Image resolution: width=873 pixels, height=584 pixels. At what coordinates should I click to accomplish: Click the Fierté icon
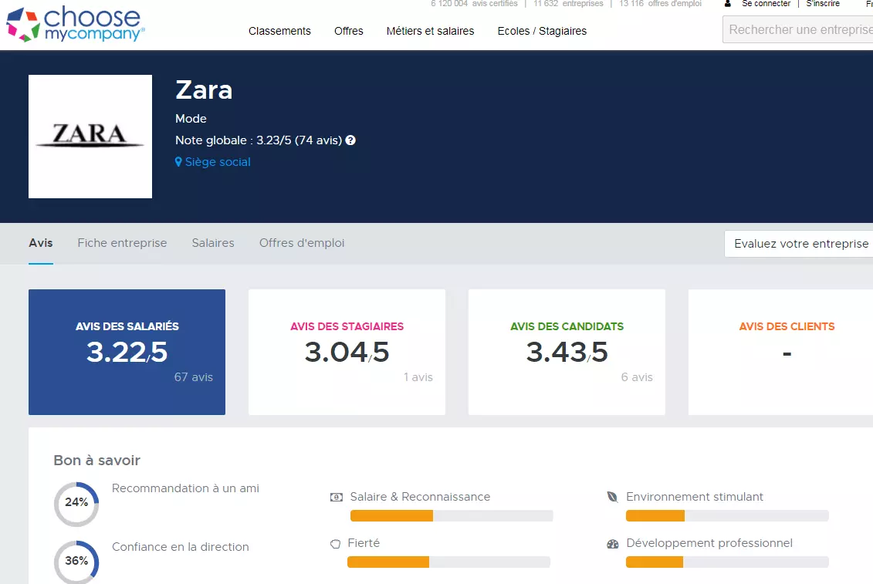335,544
